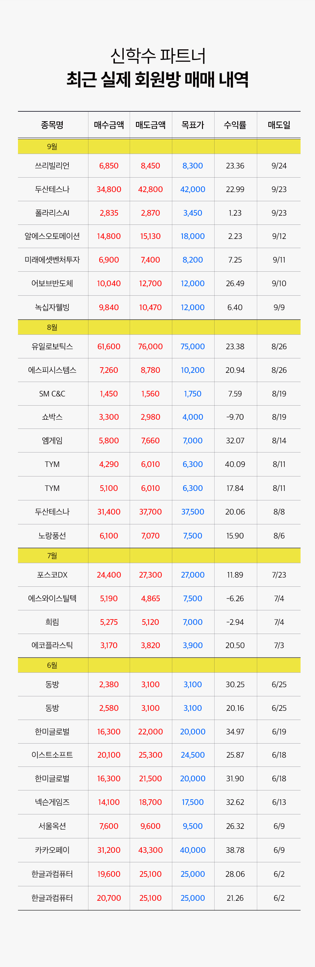The width and height of the screenshot is (315, 967).
Task: Select 이스트소프트 target price 24,500
Action: pyautogui.click(x=193, y=755)
